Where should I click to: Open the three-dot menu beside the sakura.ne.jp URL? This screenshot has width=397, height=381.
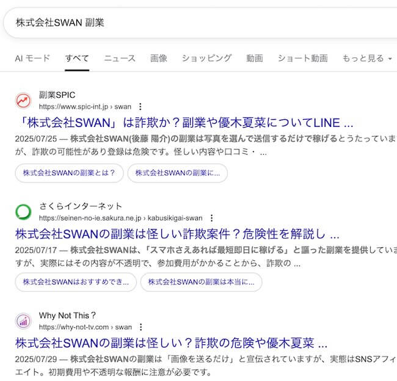click(212, 218)
